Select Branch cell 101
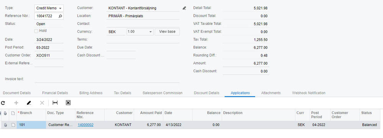The width and height of the screenshot is (383, 138). pyautogui.click(x=31, y=125)
